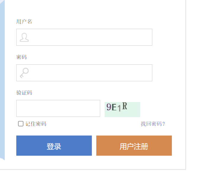This screenshot has height=172, width=216.
Task: Click the light blue strip on the left edge
Action: point(2,80)
